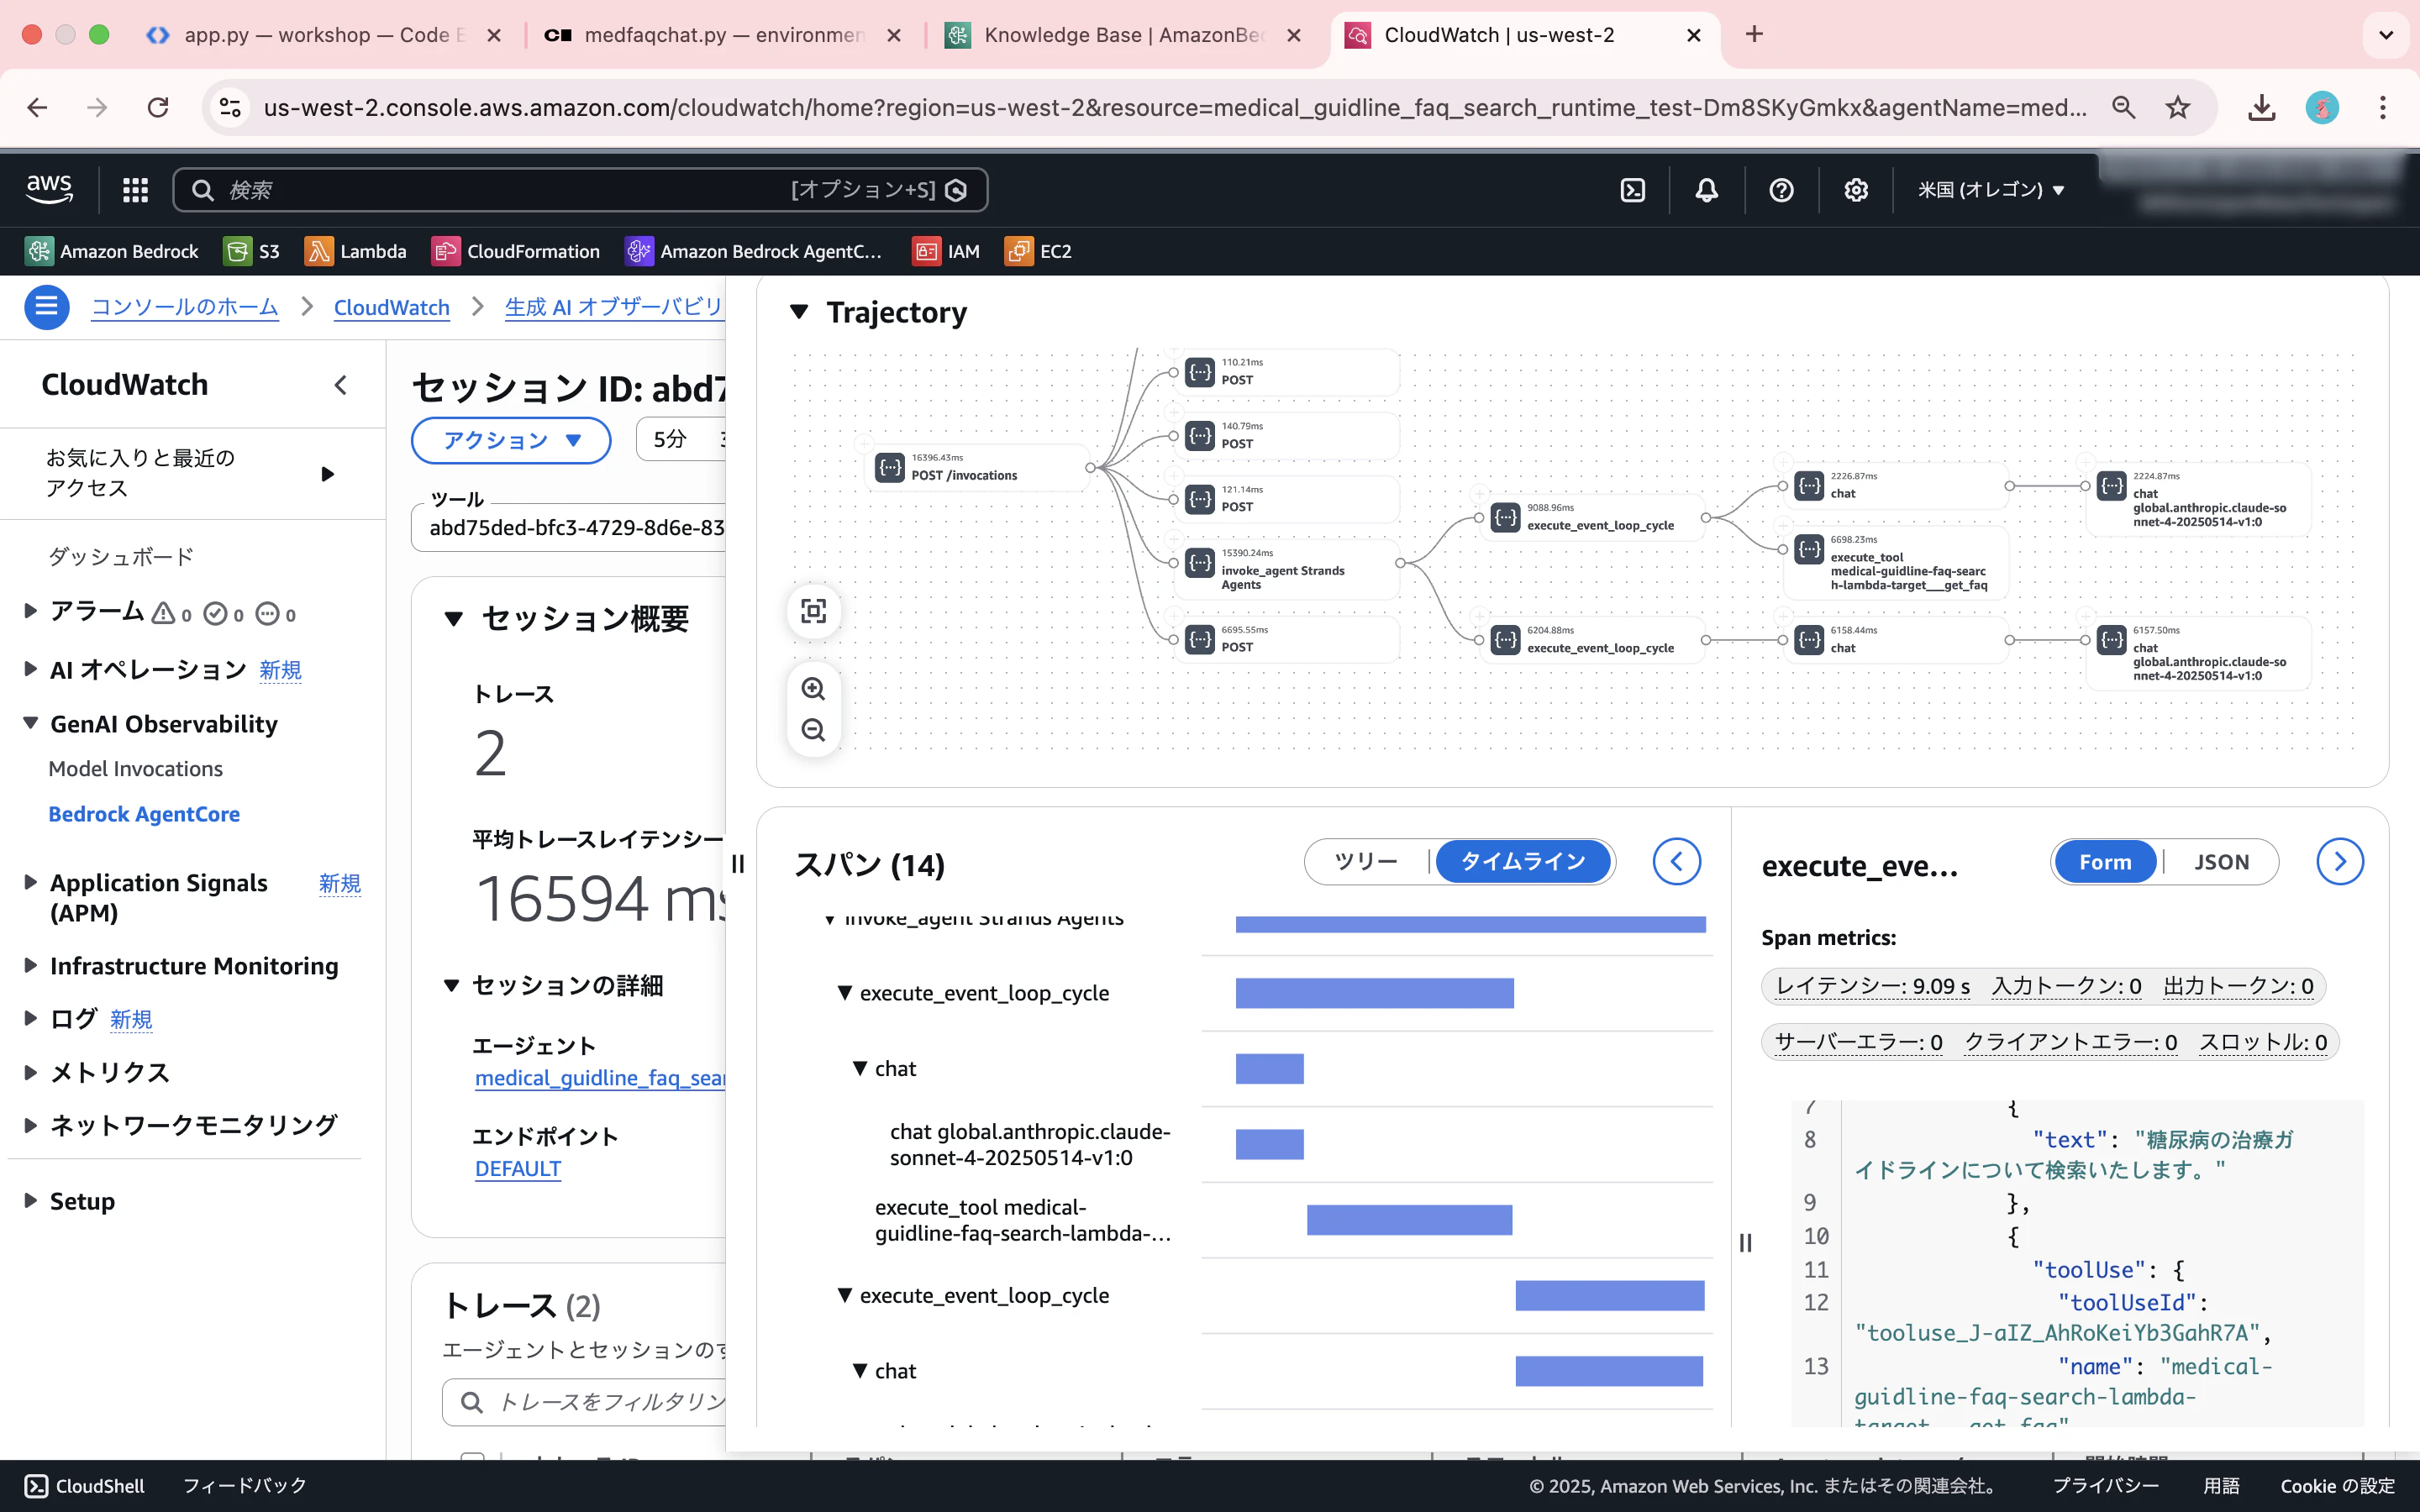Expand the AI オペレーション navigation section

coord(30,669)
